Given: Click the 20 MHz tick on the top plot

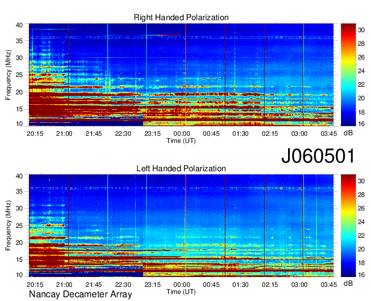Looking at the screenshot, I should [x=19, y=92].
